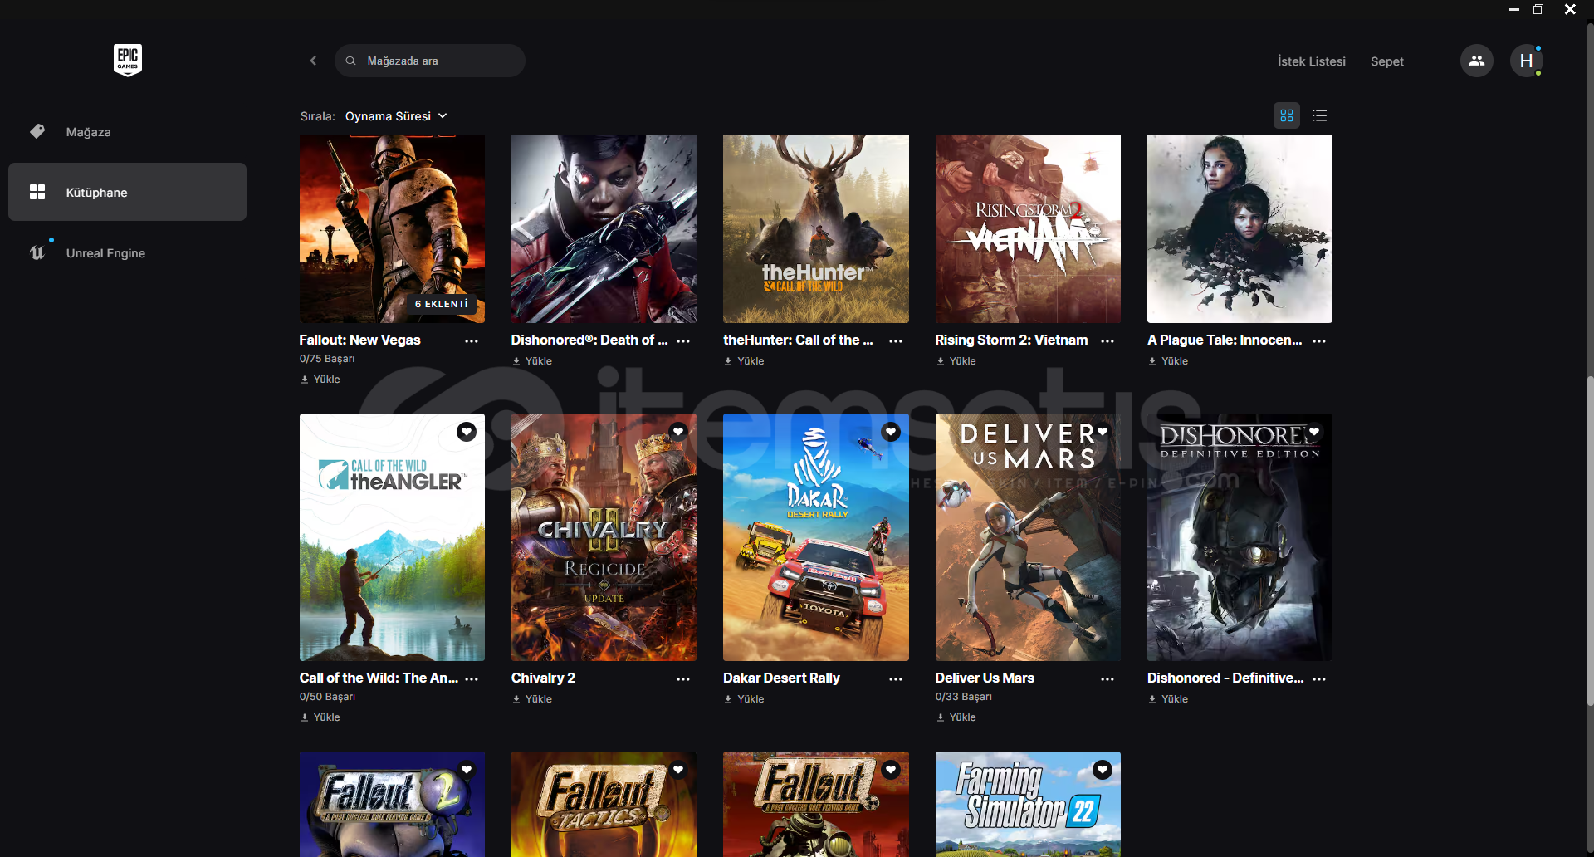Viewport: 1594px width, 857px height.
Task: Click in the Mağazada ara search field
Action: [430, 61]
